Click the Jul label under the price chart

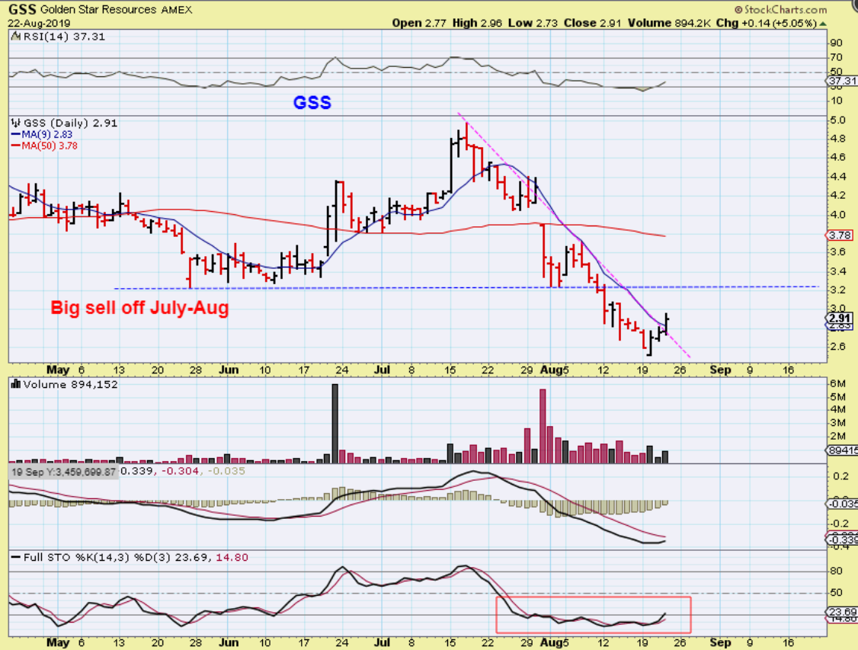click(x=382, y=370)
